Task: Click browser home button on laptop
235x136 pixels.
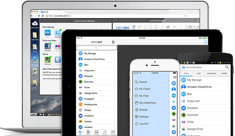Action: point(43,16)
